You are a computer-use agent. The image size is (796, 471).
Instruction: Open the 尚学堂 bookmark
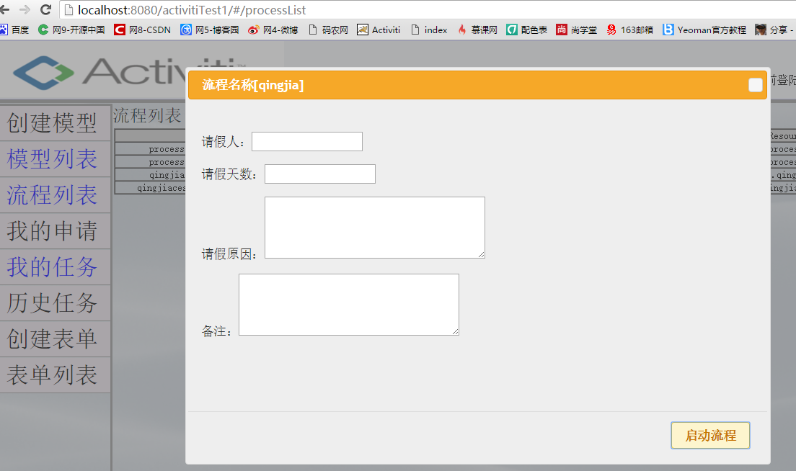[577, 30]
